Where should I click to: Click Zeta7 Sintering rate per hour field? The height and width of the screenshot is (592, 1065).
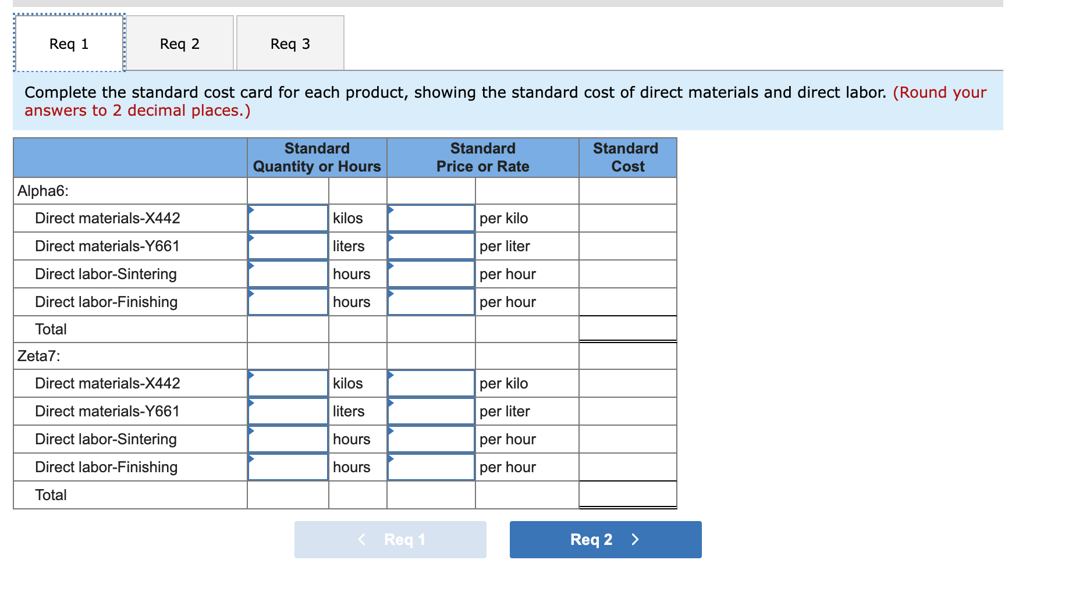431,439
